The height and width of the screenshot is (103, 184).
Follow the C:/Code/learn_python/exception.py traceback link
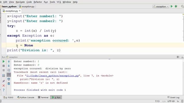[x=53, y=76]
